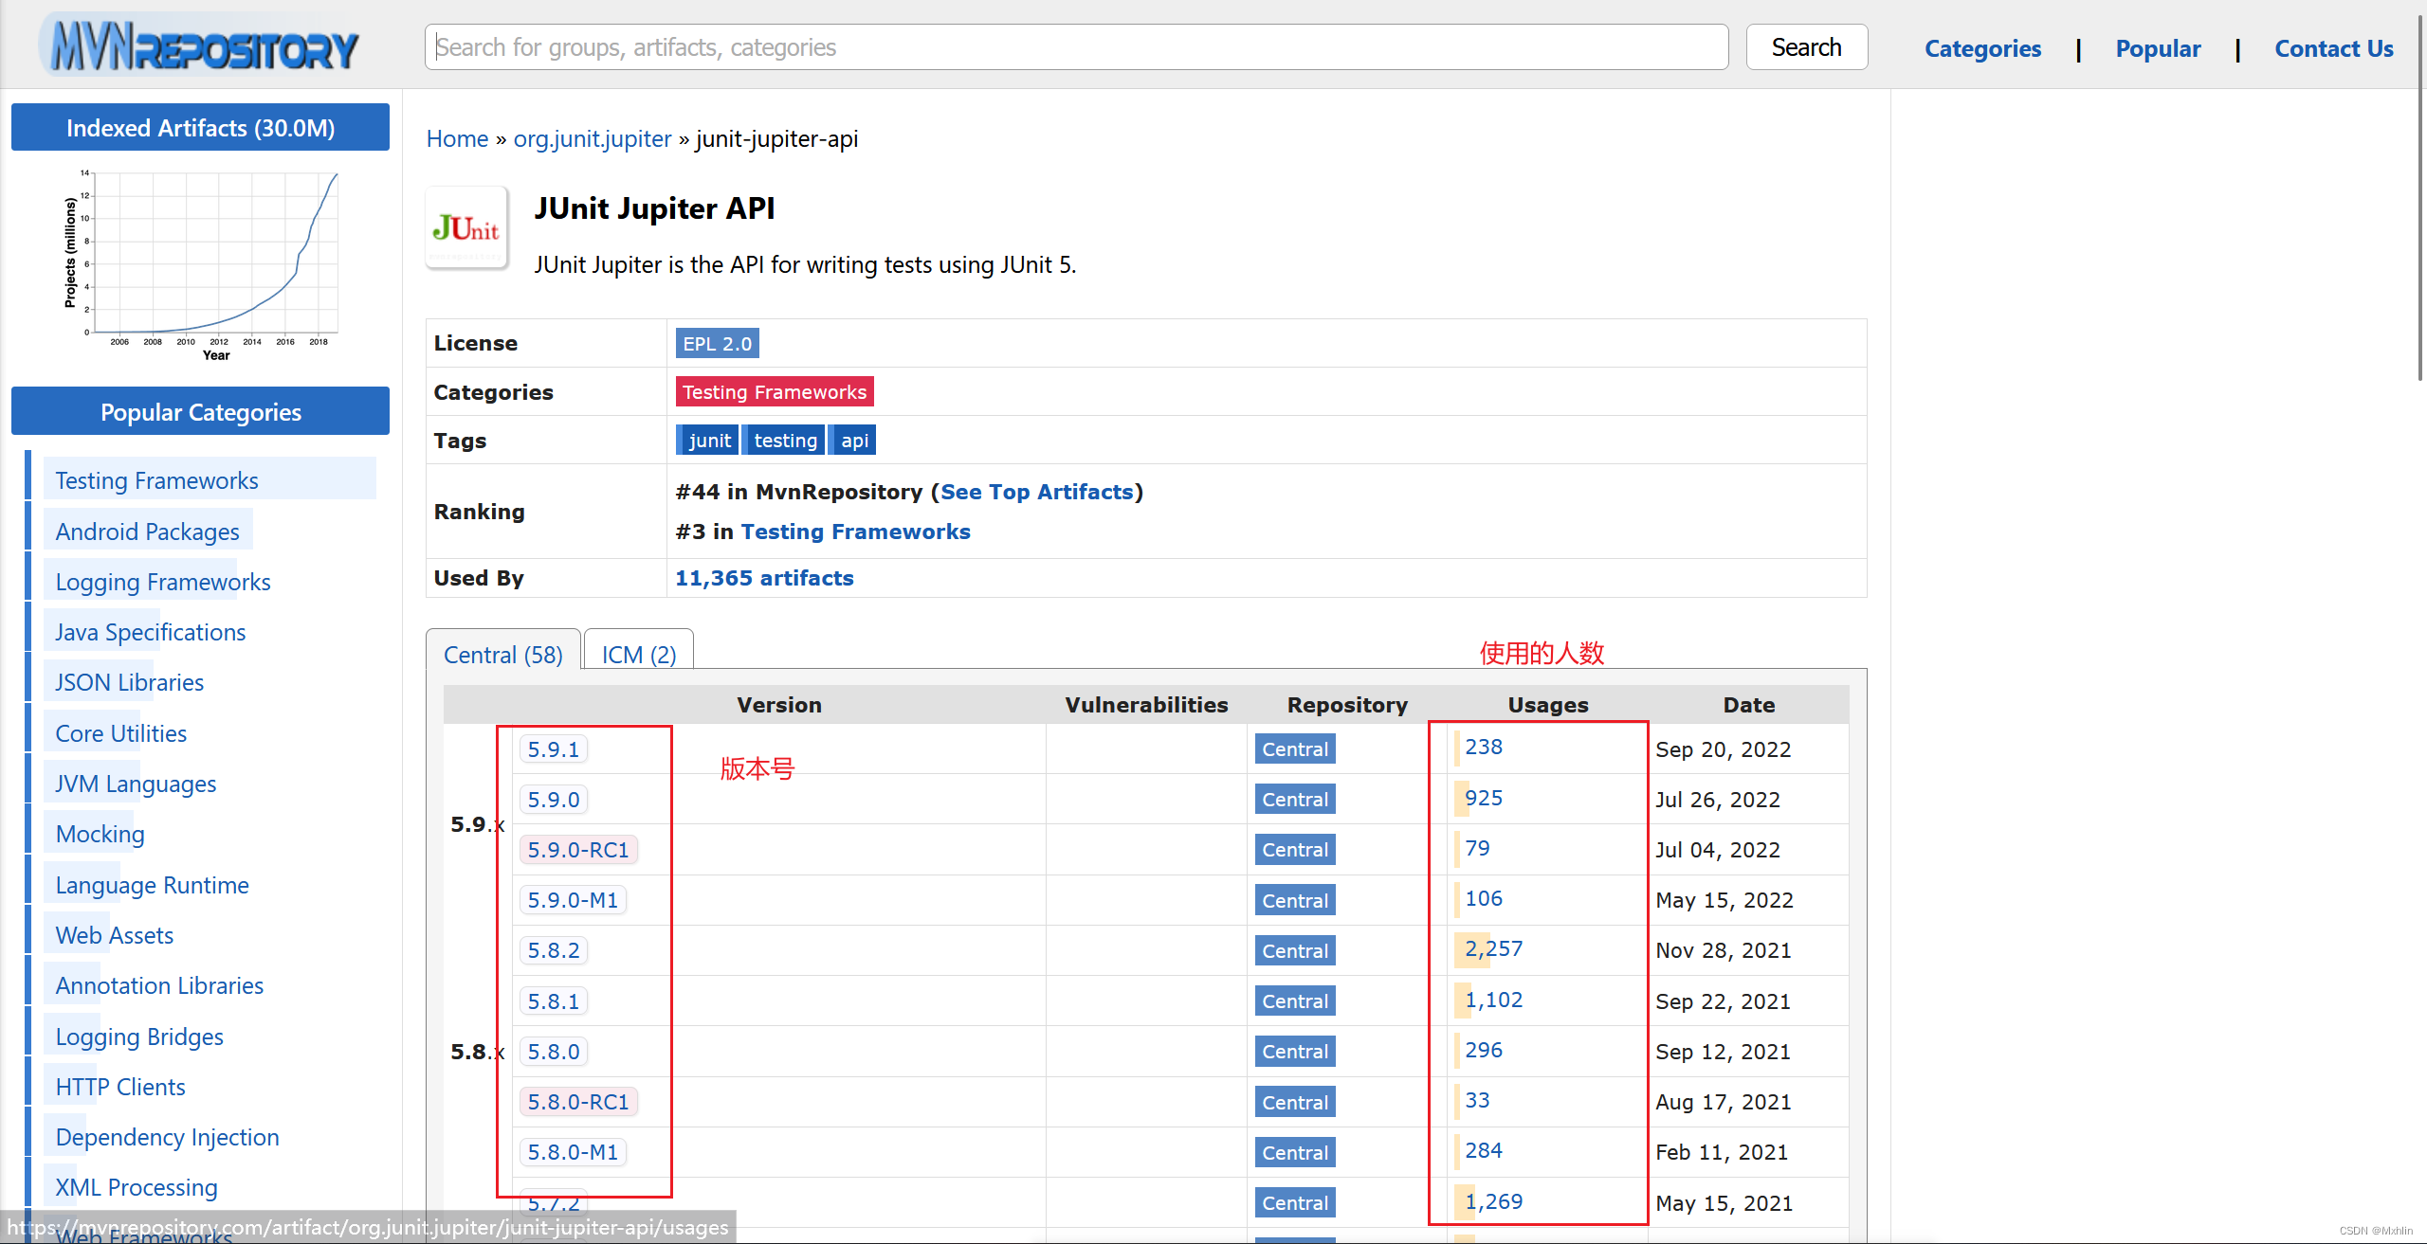The width and height of the screenshot is (2427, 1244).
Task: Switch to the Central (58) tab
Action: (502, 653)
